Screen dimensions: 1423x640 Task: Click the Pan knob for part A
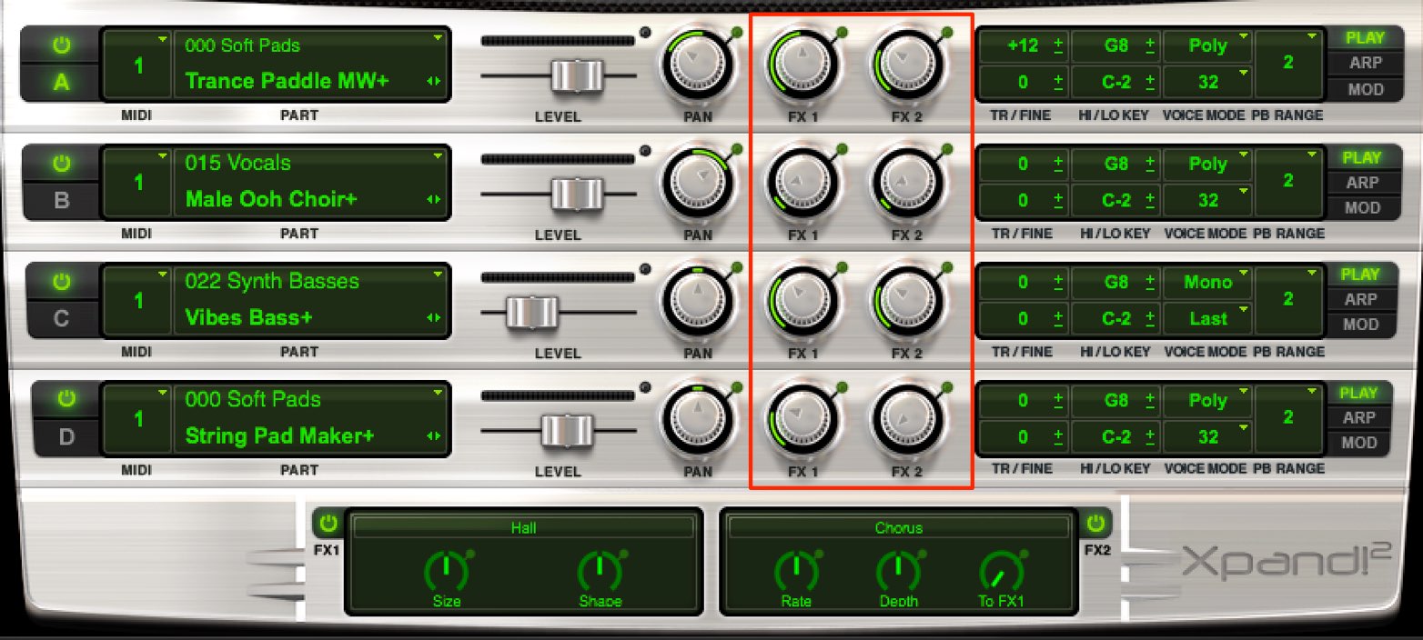(698, 65)
